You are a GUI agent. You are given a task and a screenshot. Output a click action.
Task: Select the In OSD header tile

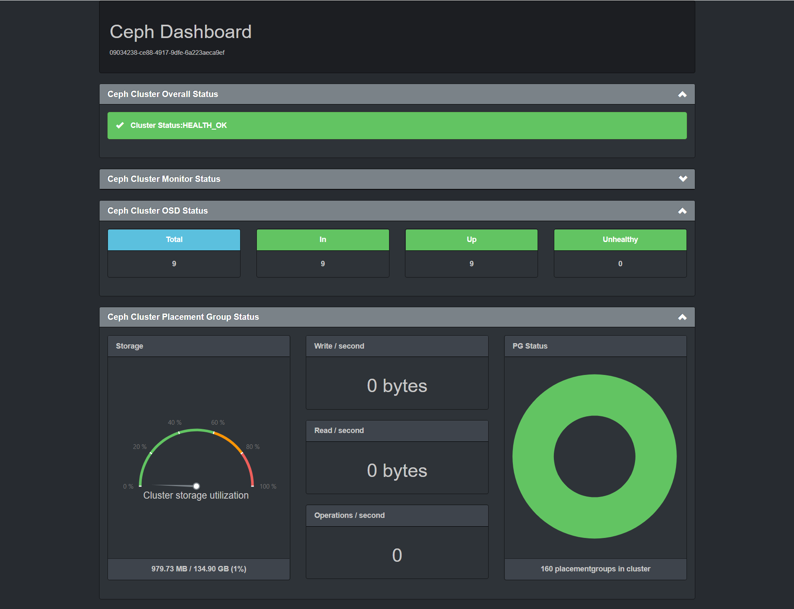[323, 240]
